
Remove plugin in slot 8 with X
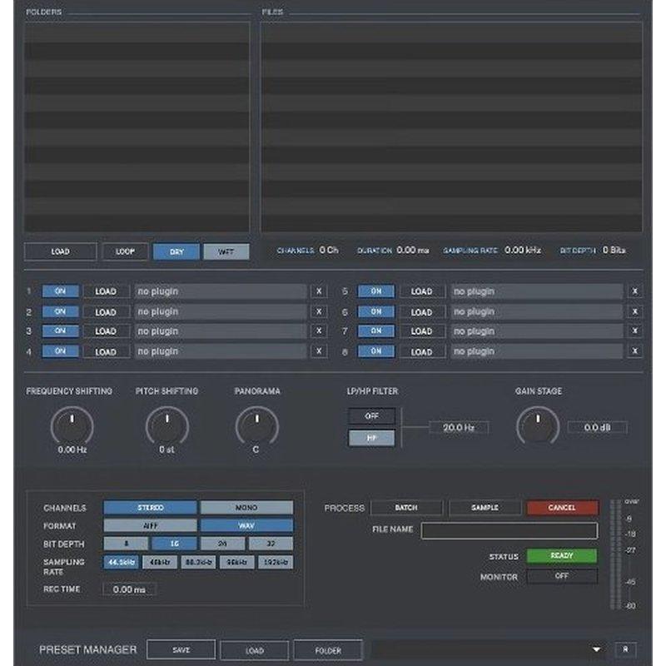[634, 351]
